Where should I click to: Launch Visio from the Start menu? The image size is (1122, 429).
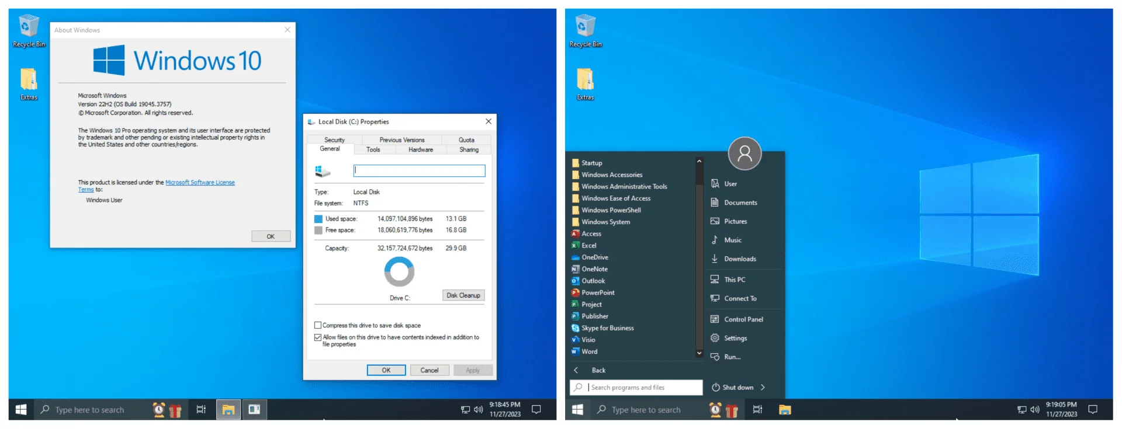[x=583, y=340]
